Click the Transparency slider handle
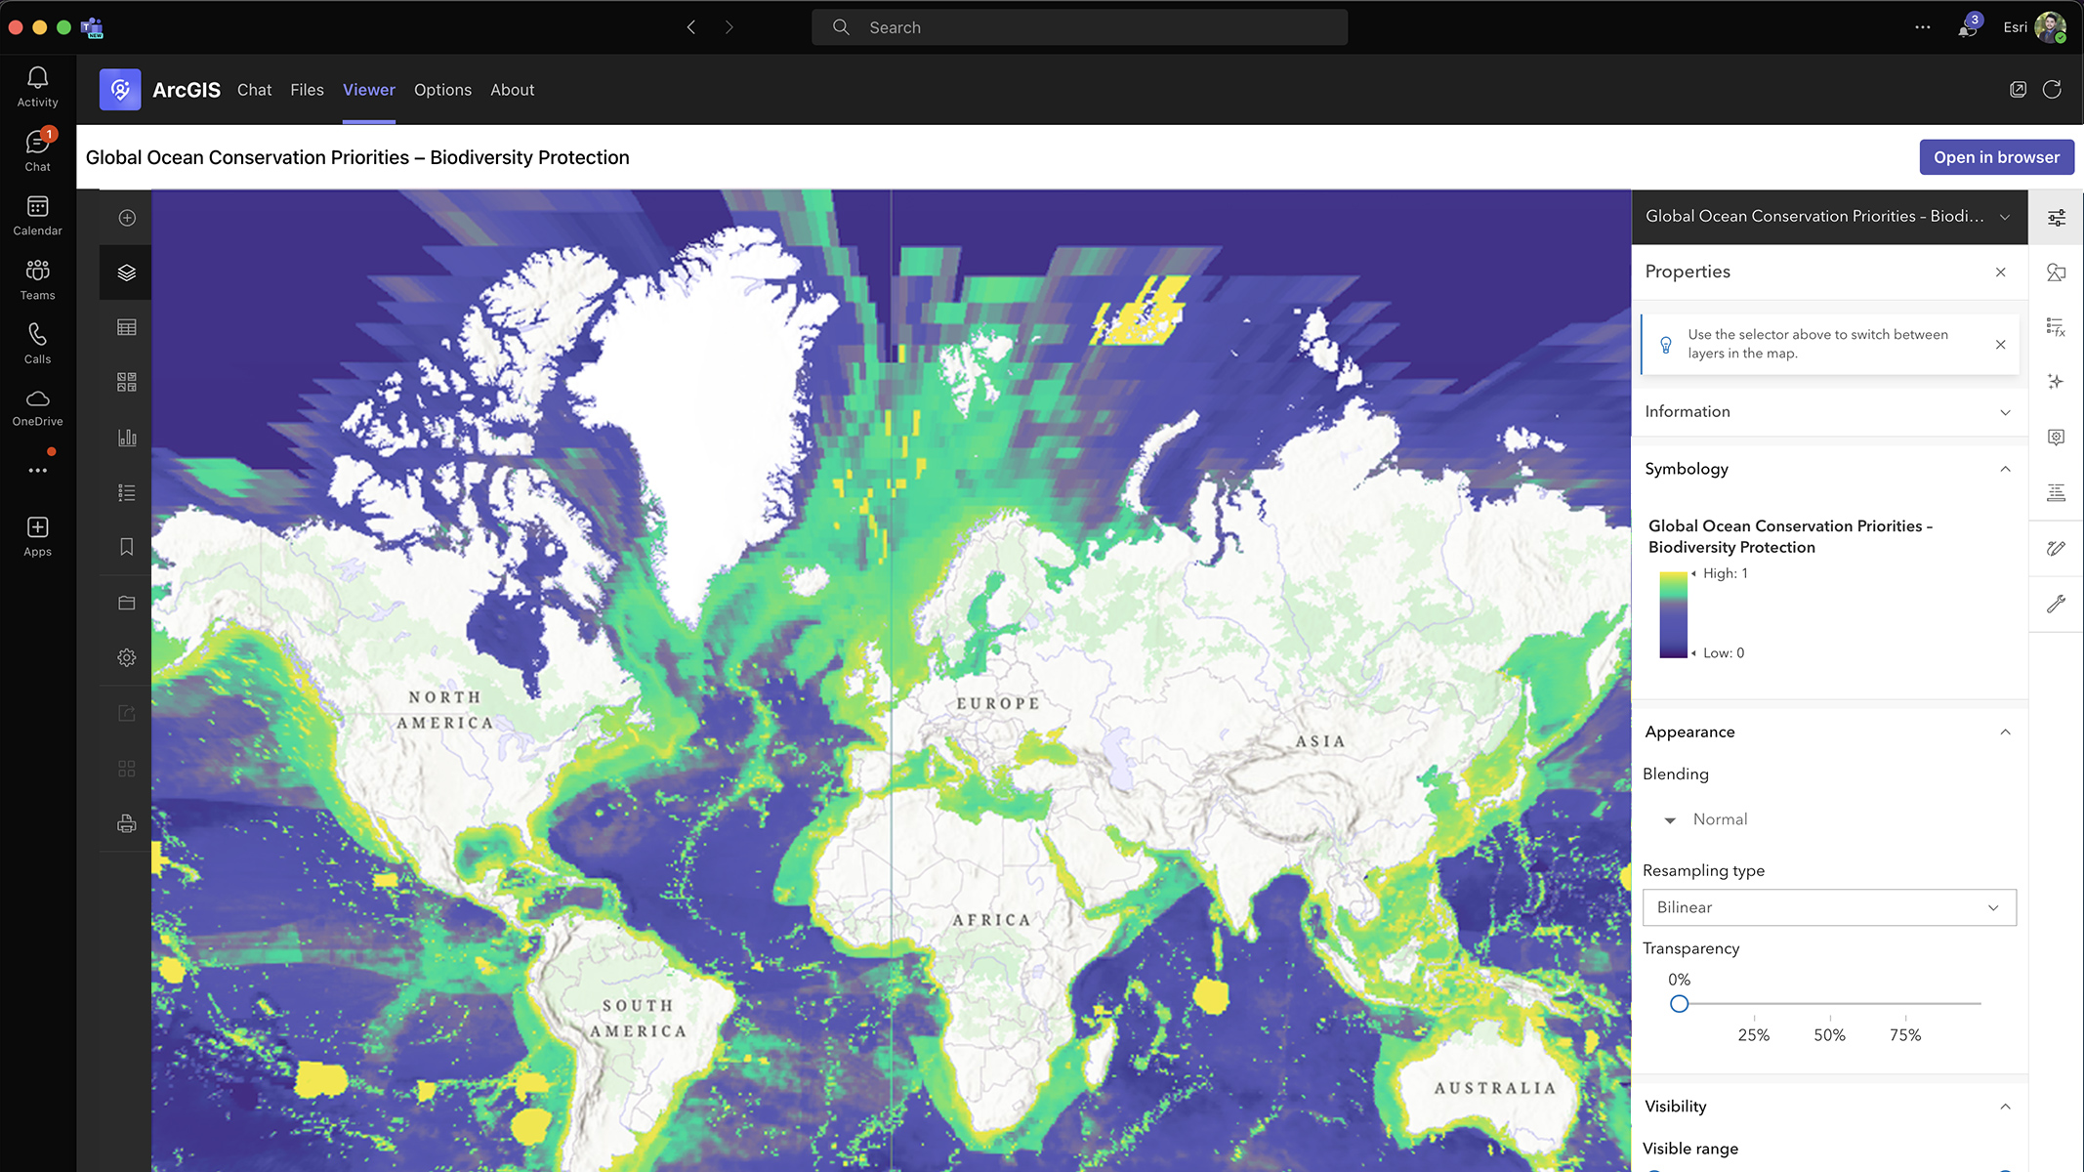Viewport: 2084px width, 1172px height. coord(1679,1004)
